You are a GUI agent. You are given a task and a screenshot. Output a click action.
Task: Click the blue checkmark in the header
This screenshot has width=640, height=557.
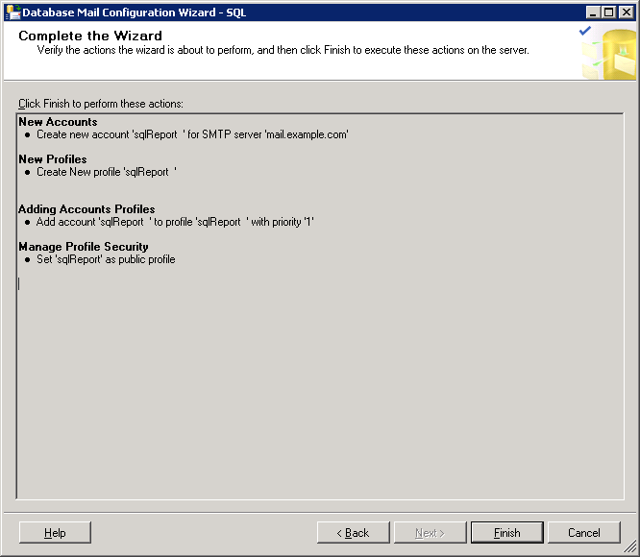point(585,31)
